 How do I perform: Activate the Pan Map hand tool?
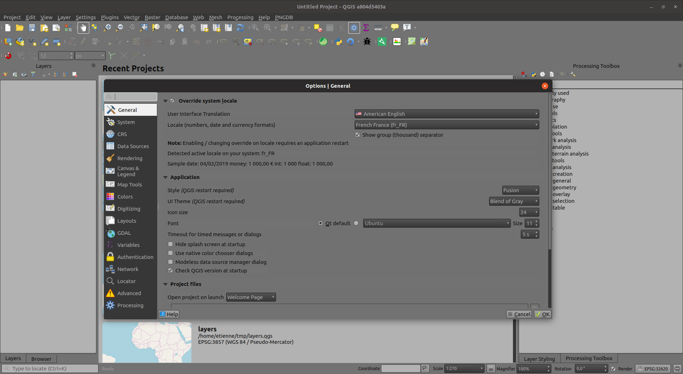pyautogui.click(x=83, y=28)
